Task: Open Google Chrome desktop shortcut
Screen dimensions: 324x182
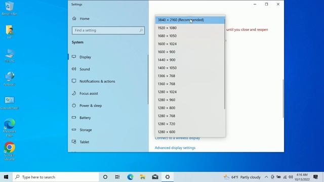Action: [10, 151]
